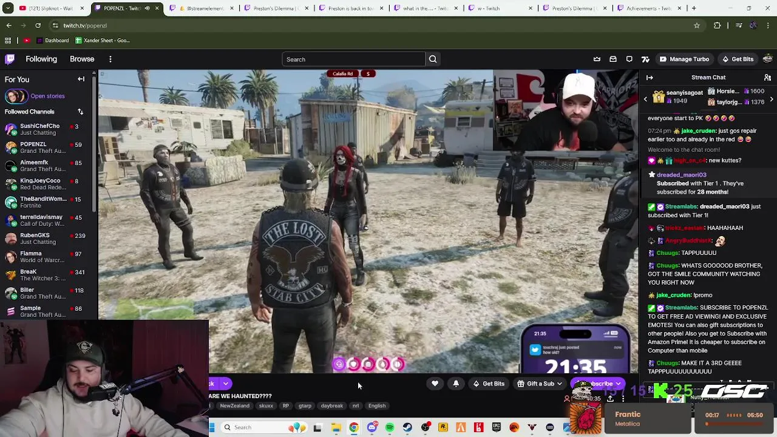Screen dimensions: 777x437
Task: Open a new Chrome tab
Action: click(694, 8)
